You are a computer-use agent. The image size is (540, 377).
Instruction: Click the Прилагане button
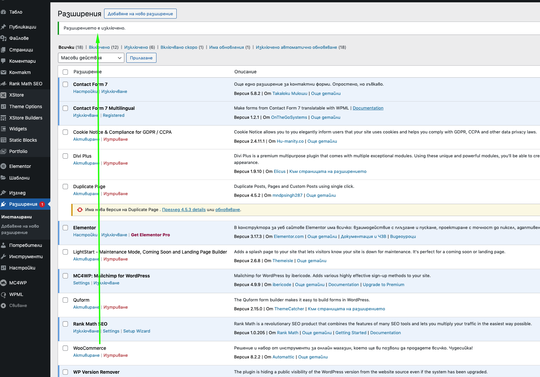tap(141, 58)
